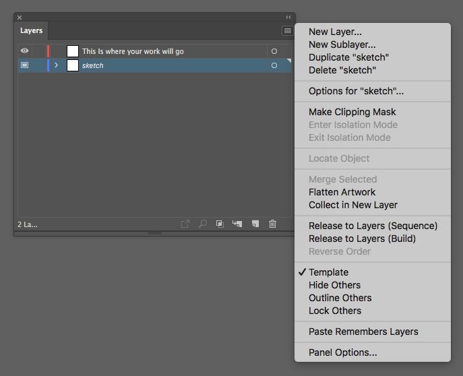The height and width of the screenshot is (376, 463).
Task: Click the Create New Layer icon
Action: 255,224
